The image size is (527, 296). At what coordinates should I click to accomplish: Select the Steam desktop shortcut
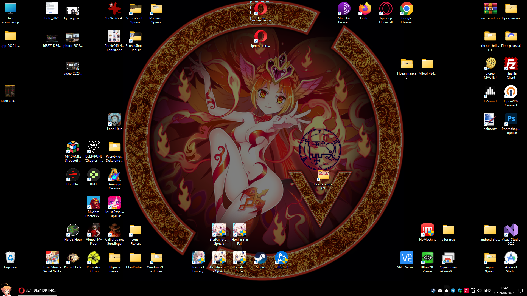pos(260,260)
